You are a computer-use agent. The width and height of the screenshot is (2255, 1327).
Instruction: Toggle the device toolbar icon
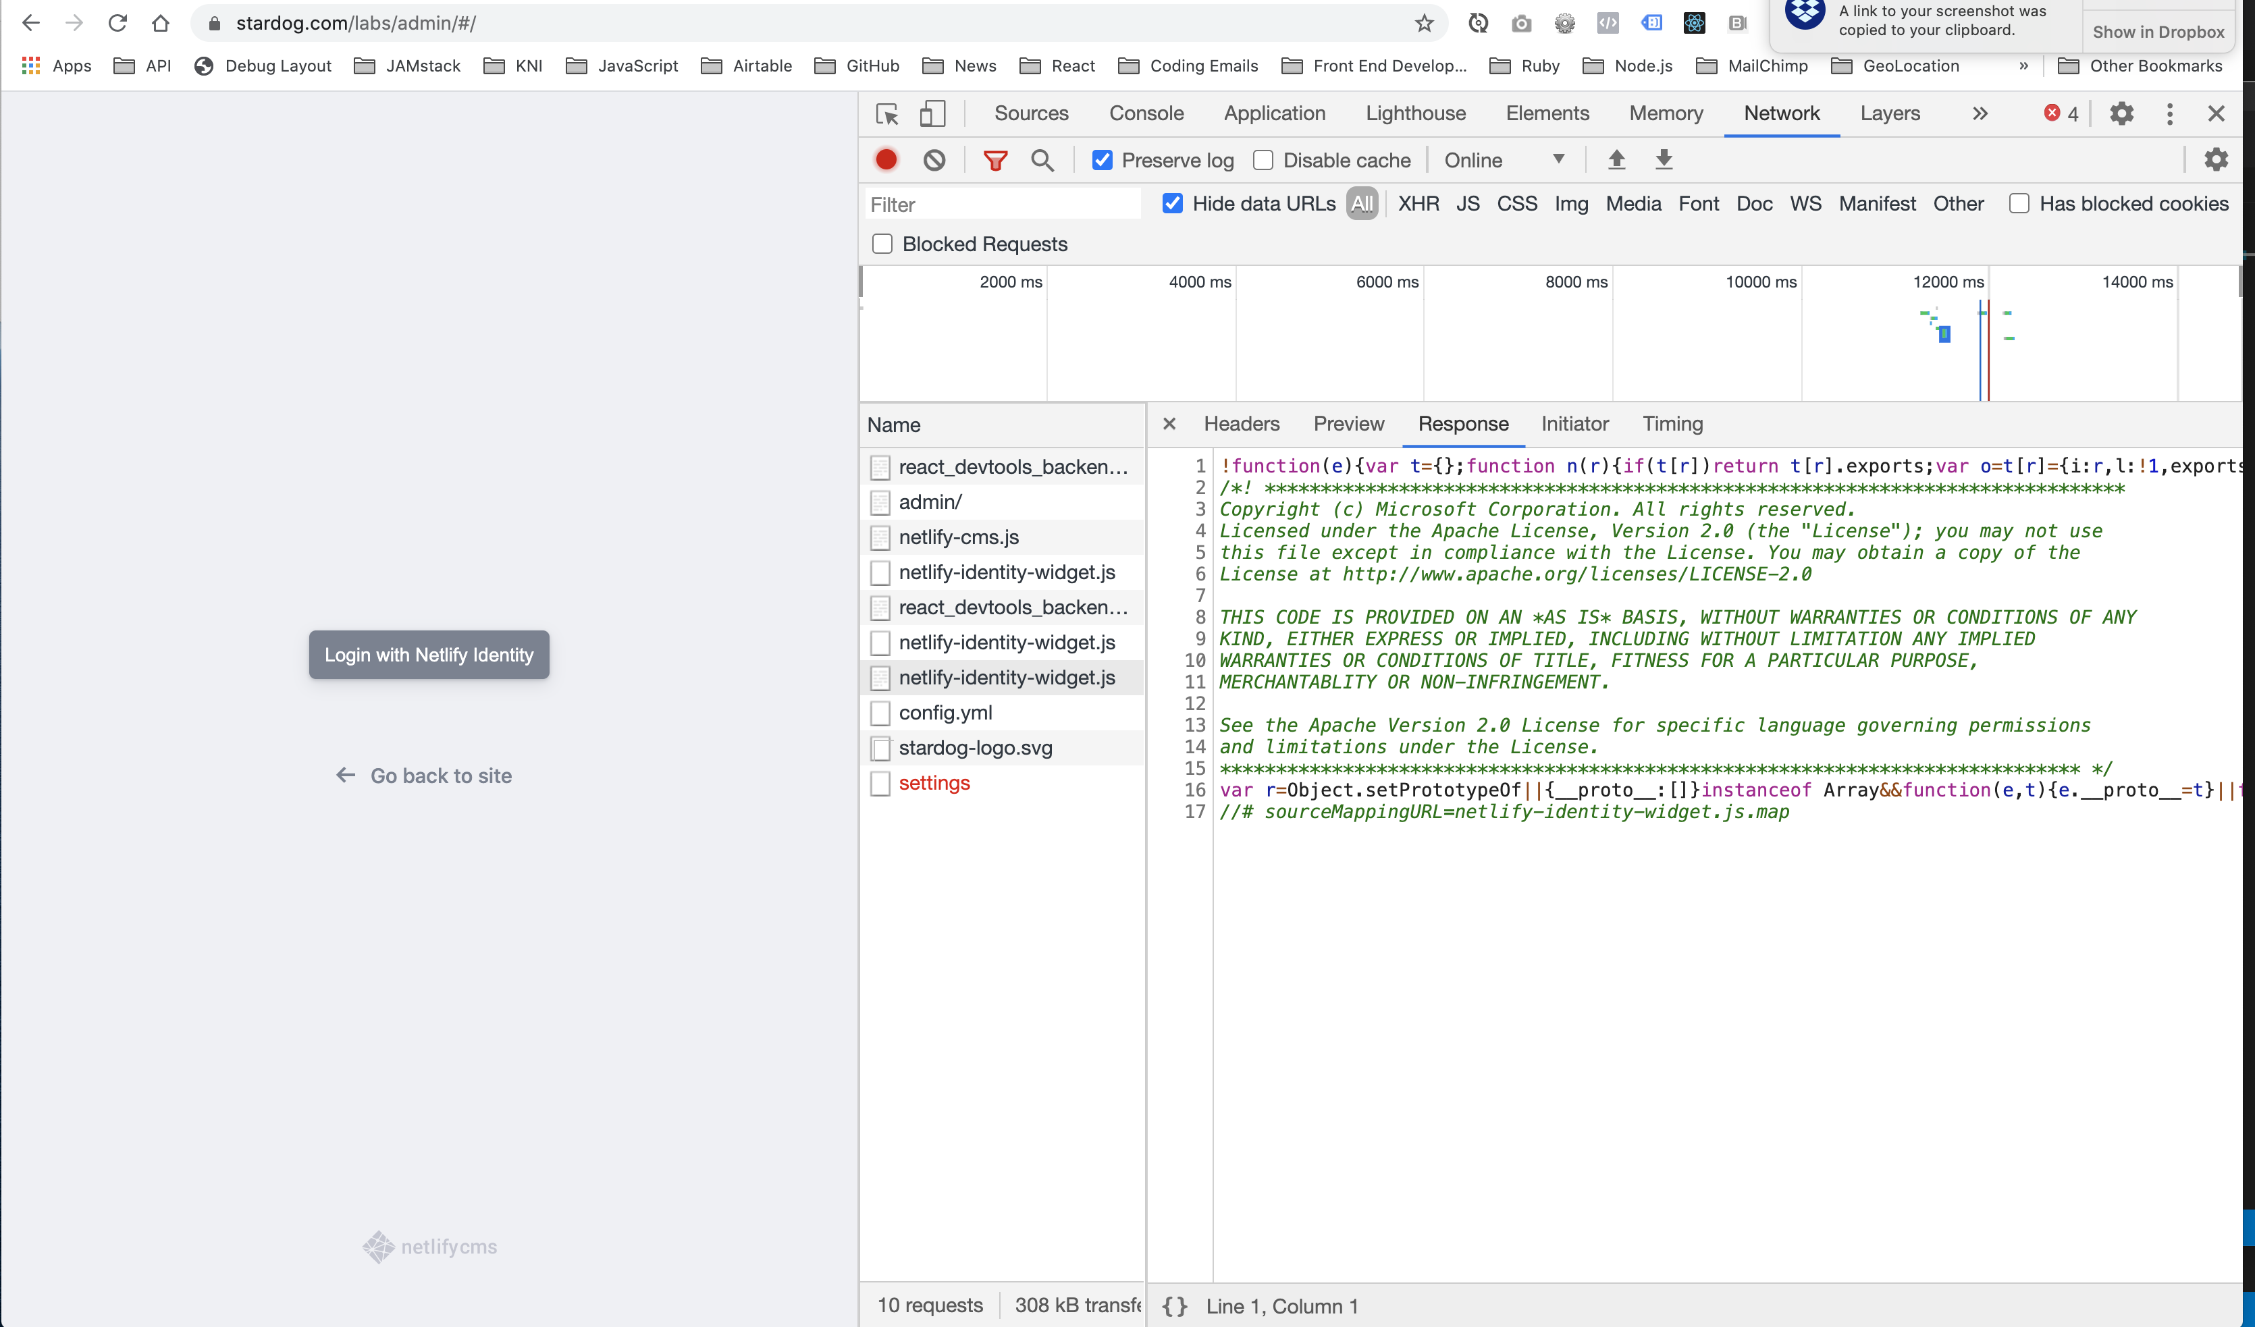(932, 113)
